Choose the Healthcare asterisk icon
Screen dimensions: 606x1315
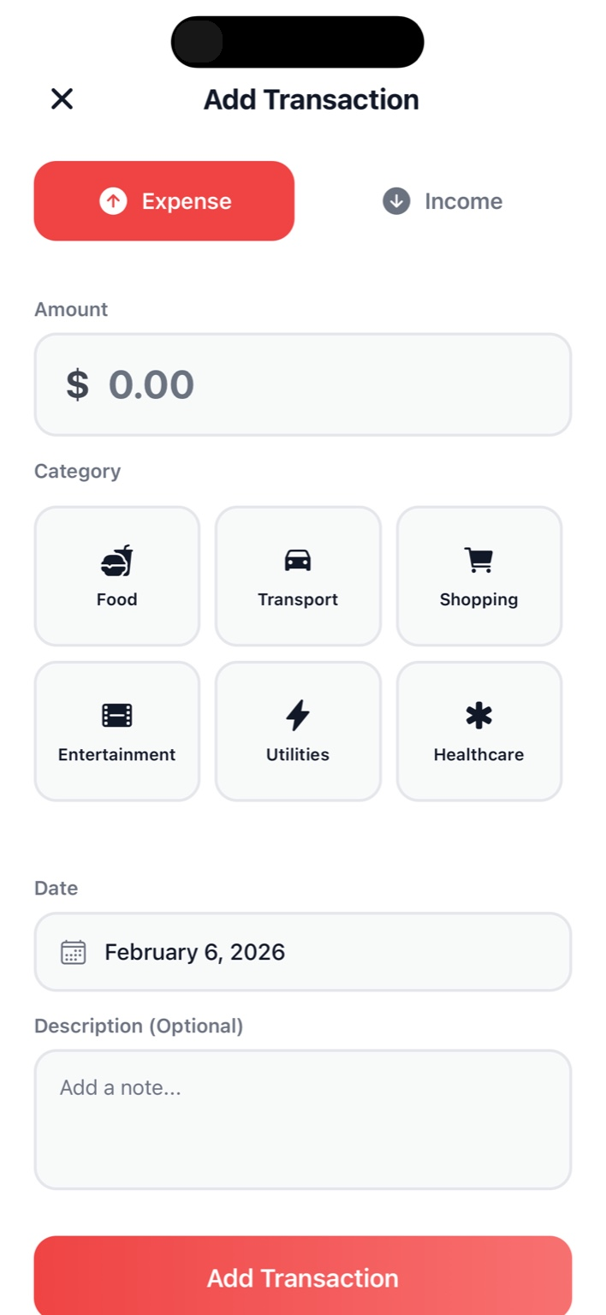(478, 713)
